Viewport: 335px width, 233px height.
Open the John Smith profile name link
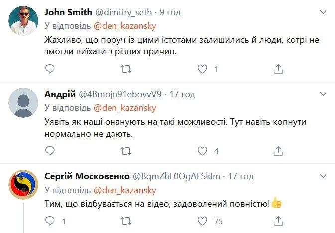tap(68, 12)
